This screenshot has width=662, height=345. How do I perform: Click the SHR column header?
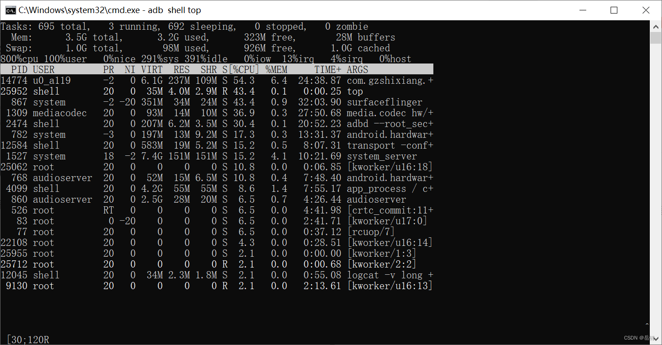(209, 69)
